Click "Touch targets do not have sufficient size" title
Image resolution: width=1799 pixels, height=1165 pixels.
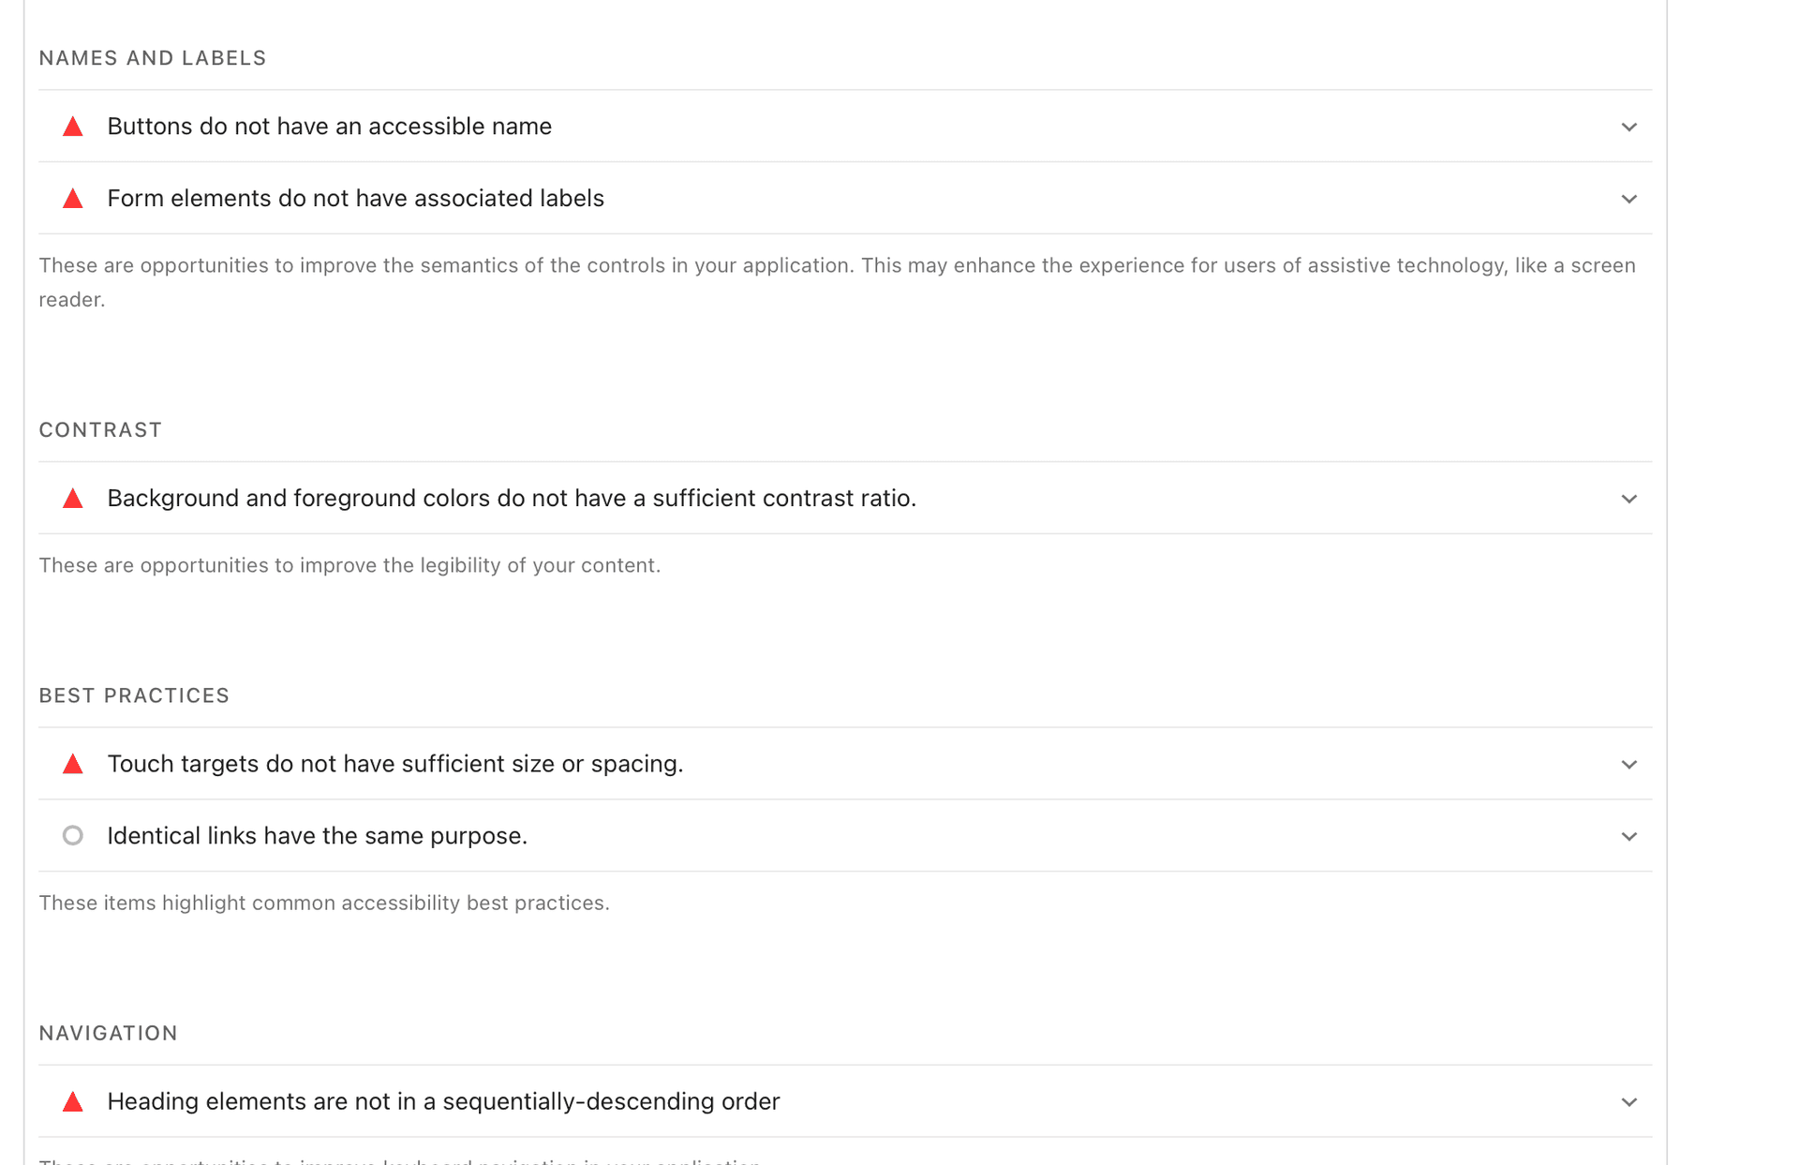click(394, 764)
